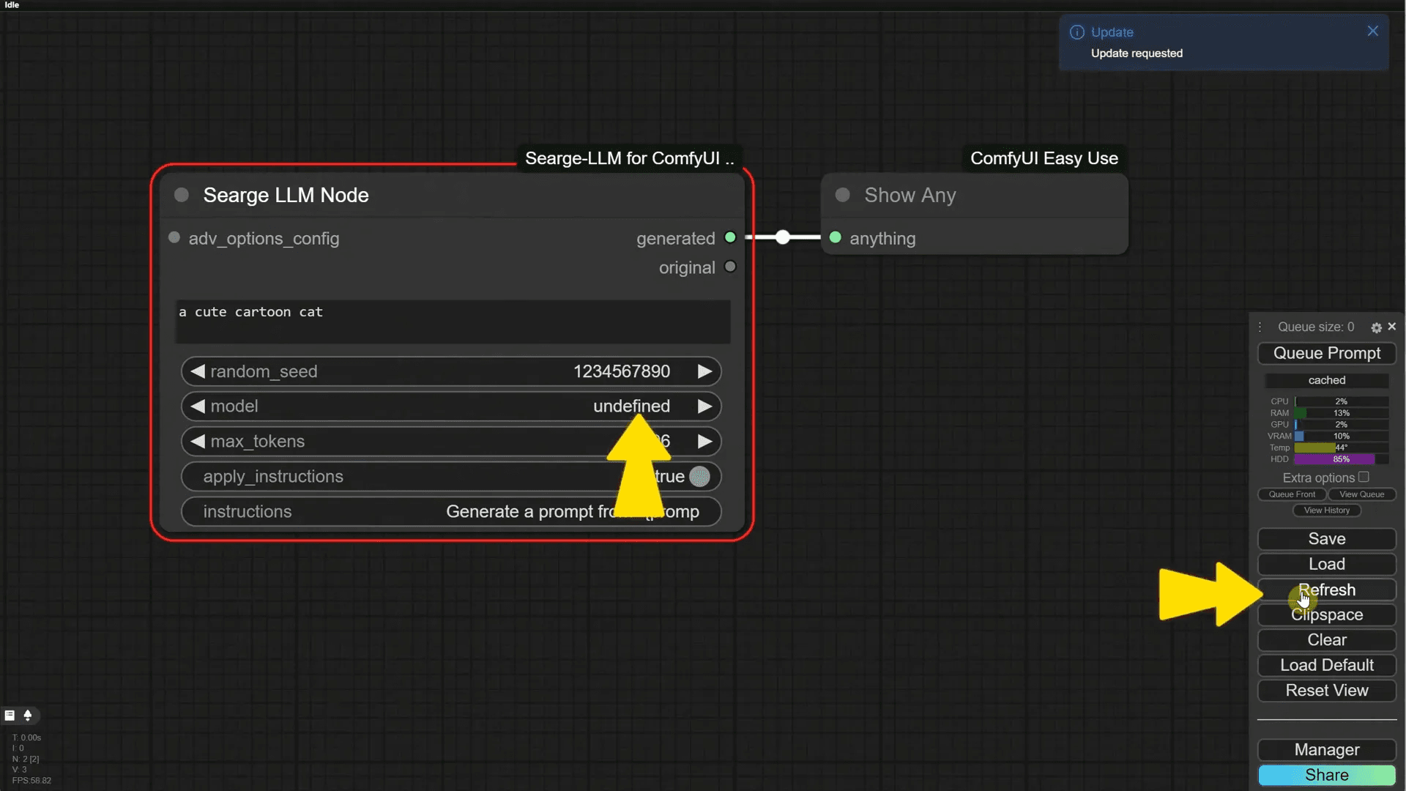The width and height of the screenshot is (1406, 791).
Task: Select next model with right arrow
Action: (704, 406)
